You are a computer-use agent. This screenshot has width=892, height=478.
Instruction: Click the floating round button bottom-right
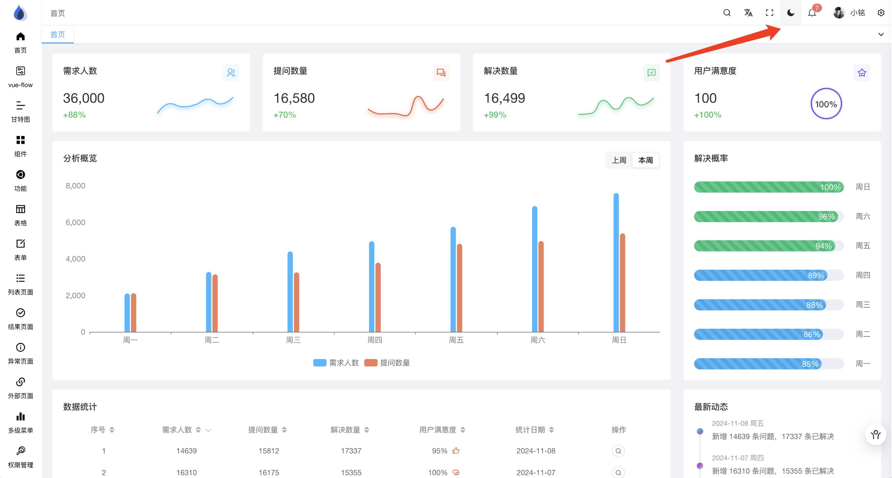(875, 434)
